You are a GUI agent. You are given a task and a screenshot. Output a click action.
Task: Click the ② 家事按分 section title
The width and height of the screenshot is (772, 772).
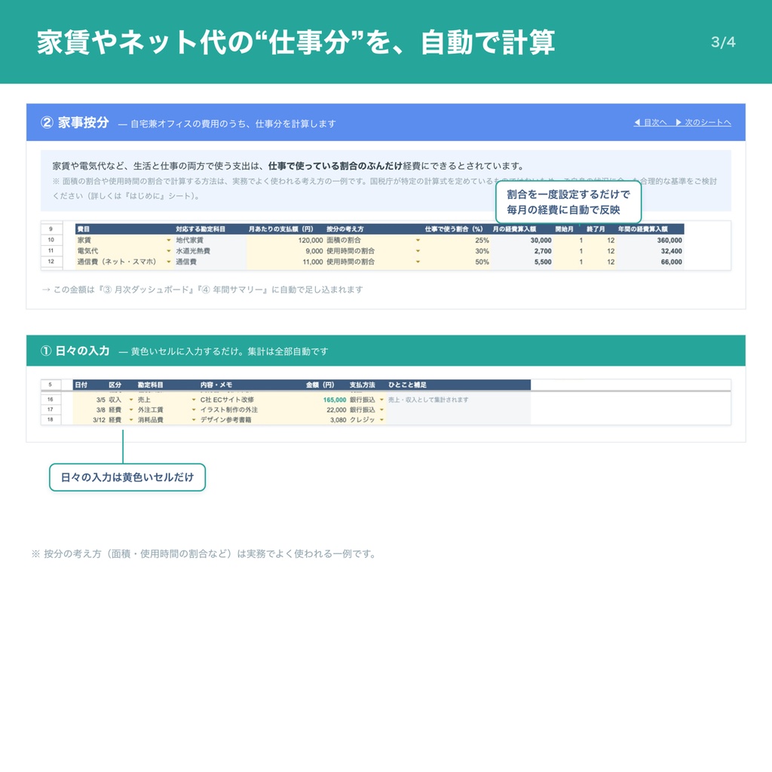(x=75, y=123)
